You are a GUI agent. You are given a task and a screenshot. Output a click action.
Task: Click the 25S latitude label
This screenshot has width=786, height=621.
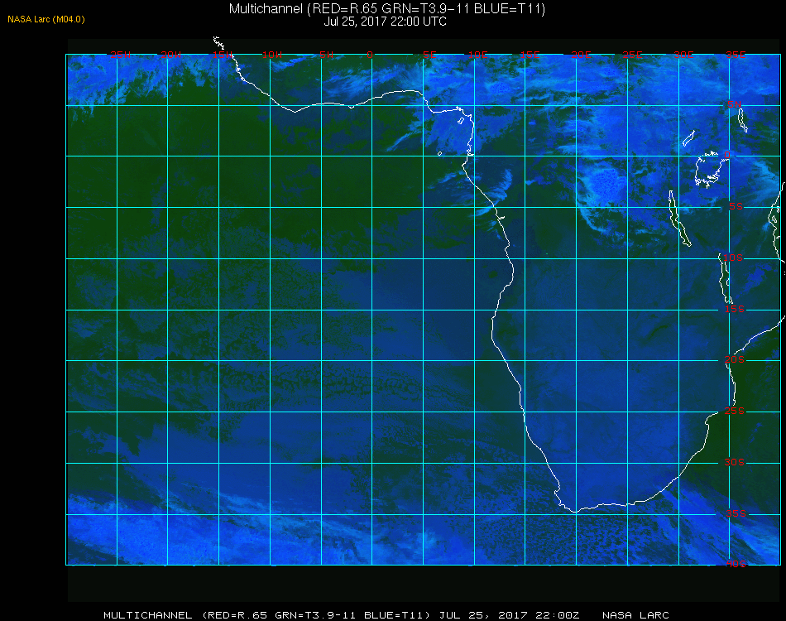pyautogui.click(x=735, y=411)
